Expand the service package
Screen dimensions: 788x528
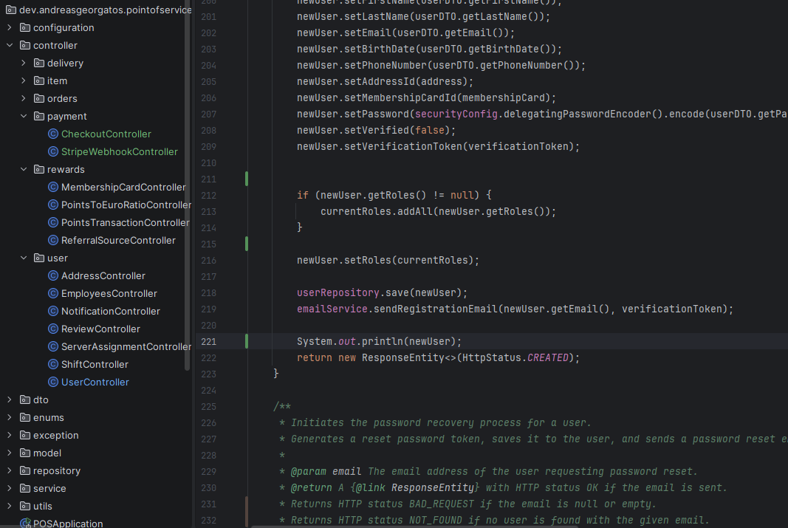pos(9,488)
